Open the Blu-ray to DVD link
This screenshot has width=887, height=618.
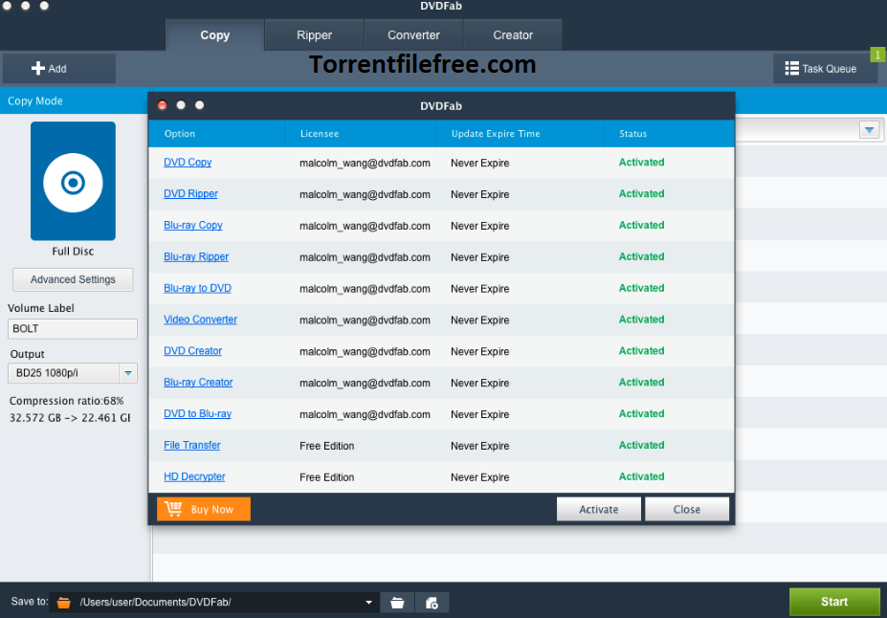click(197, 288)
